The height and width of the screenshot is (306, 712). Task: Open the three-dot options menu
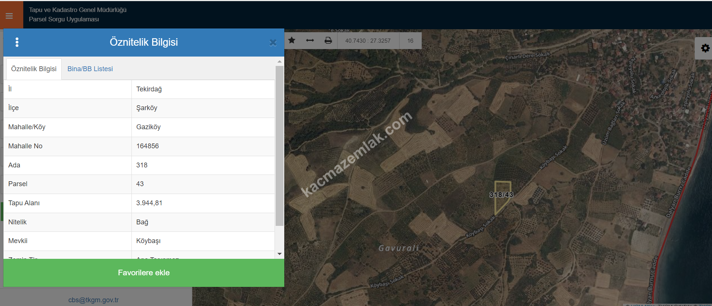pos(17,42)
